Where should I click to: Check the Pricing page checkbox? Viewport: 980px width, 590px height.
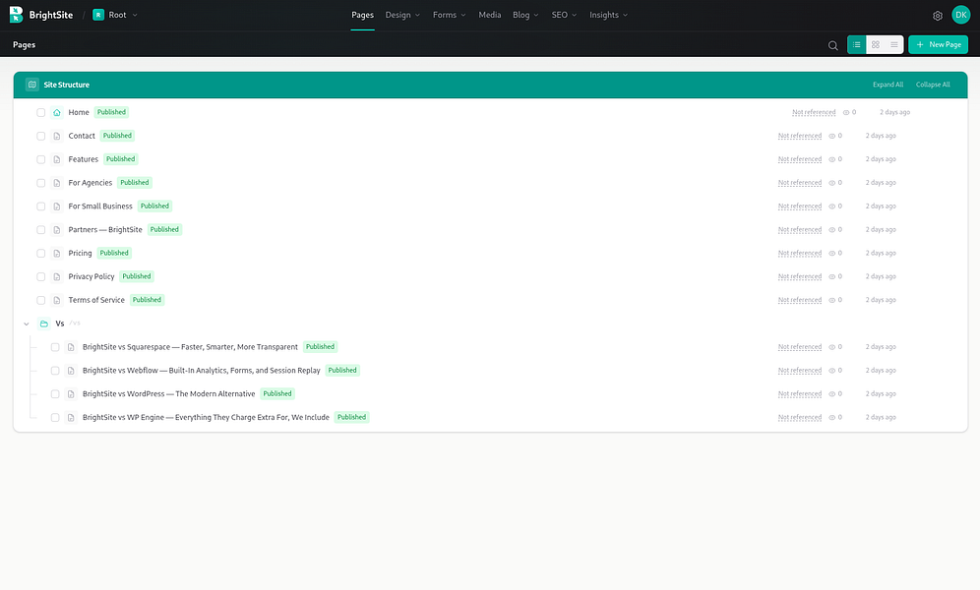click(x=40, y=253)
